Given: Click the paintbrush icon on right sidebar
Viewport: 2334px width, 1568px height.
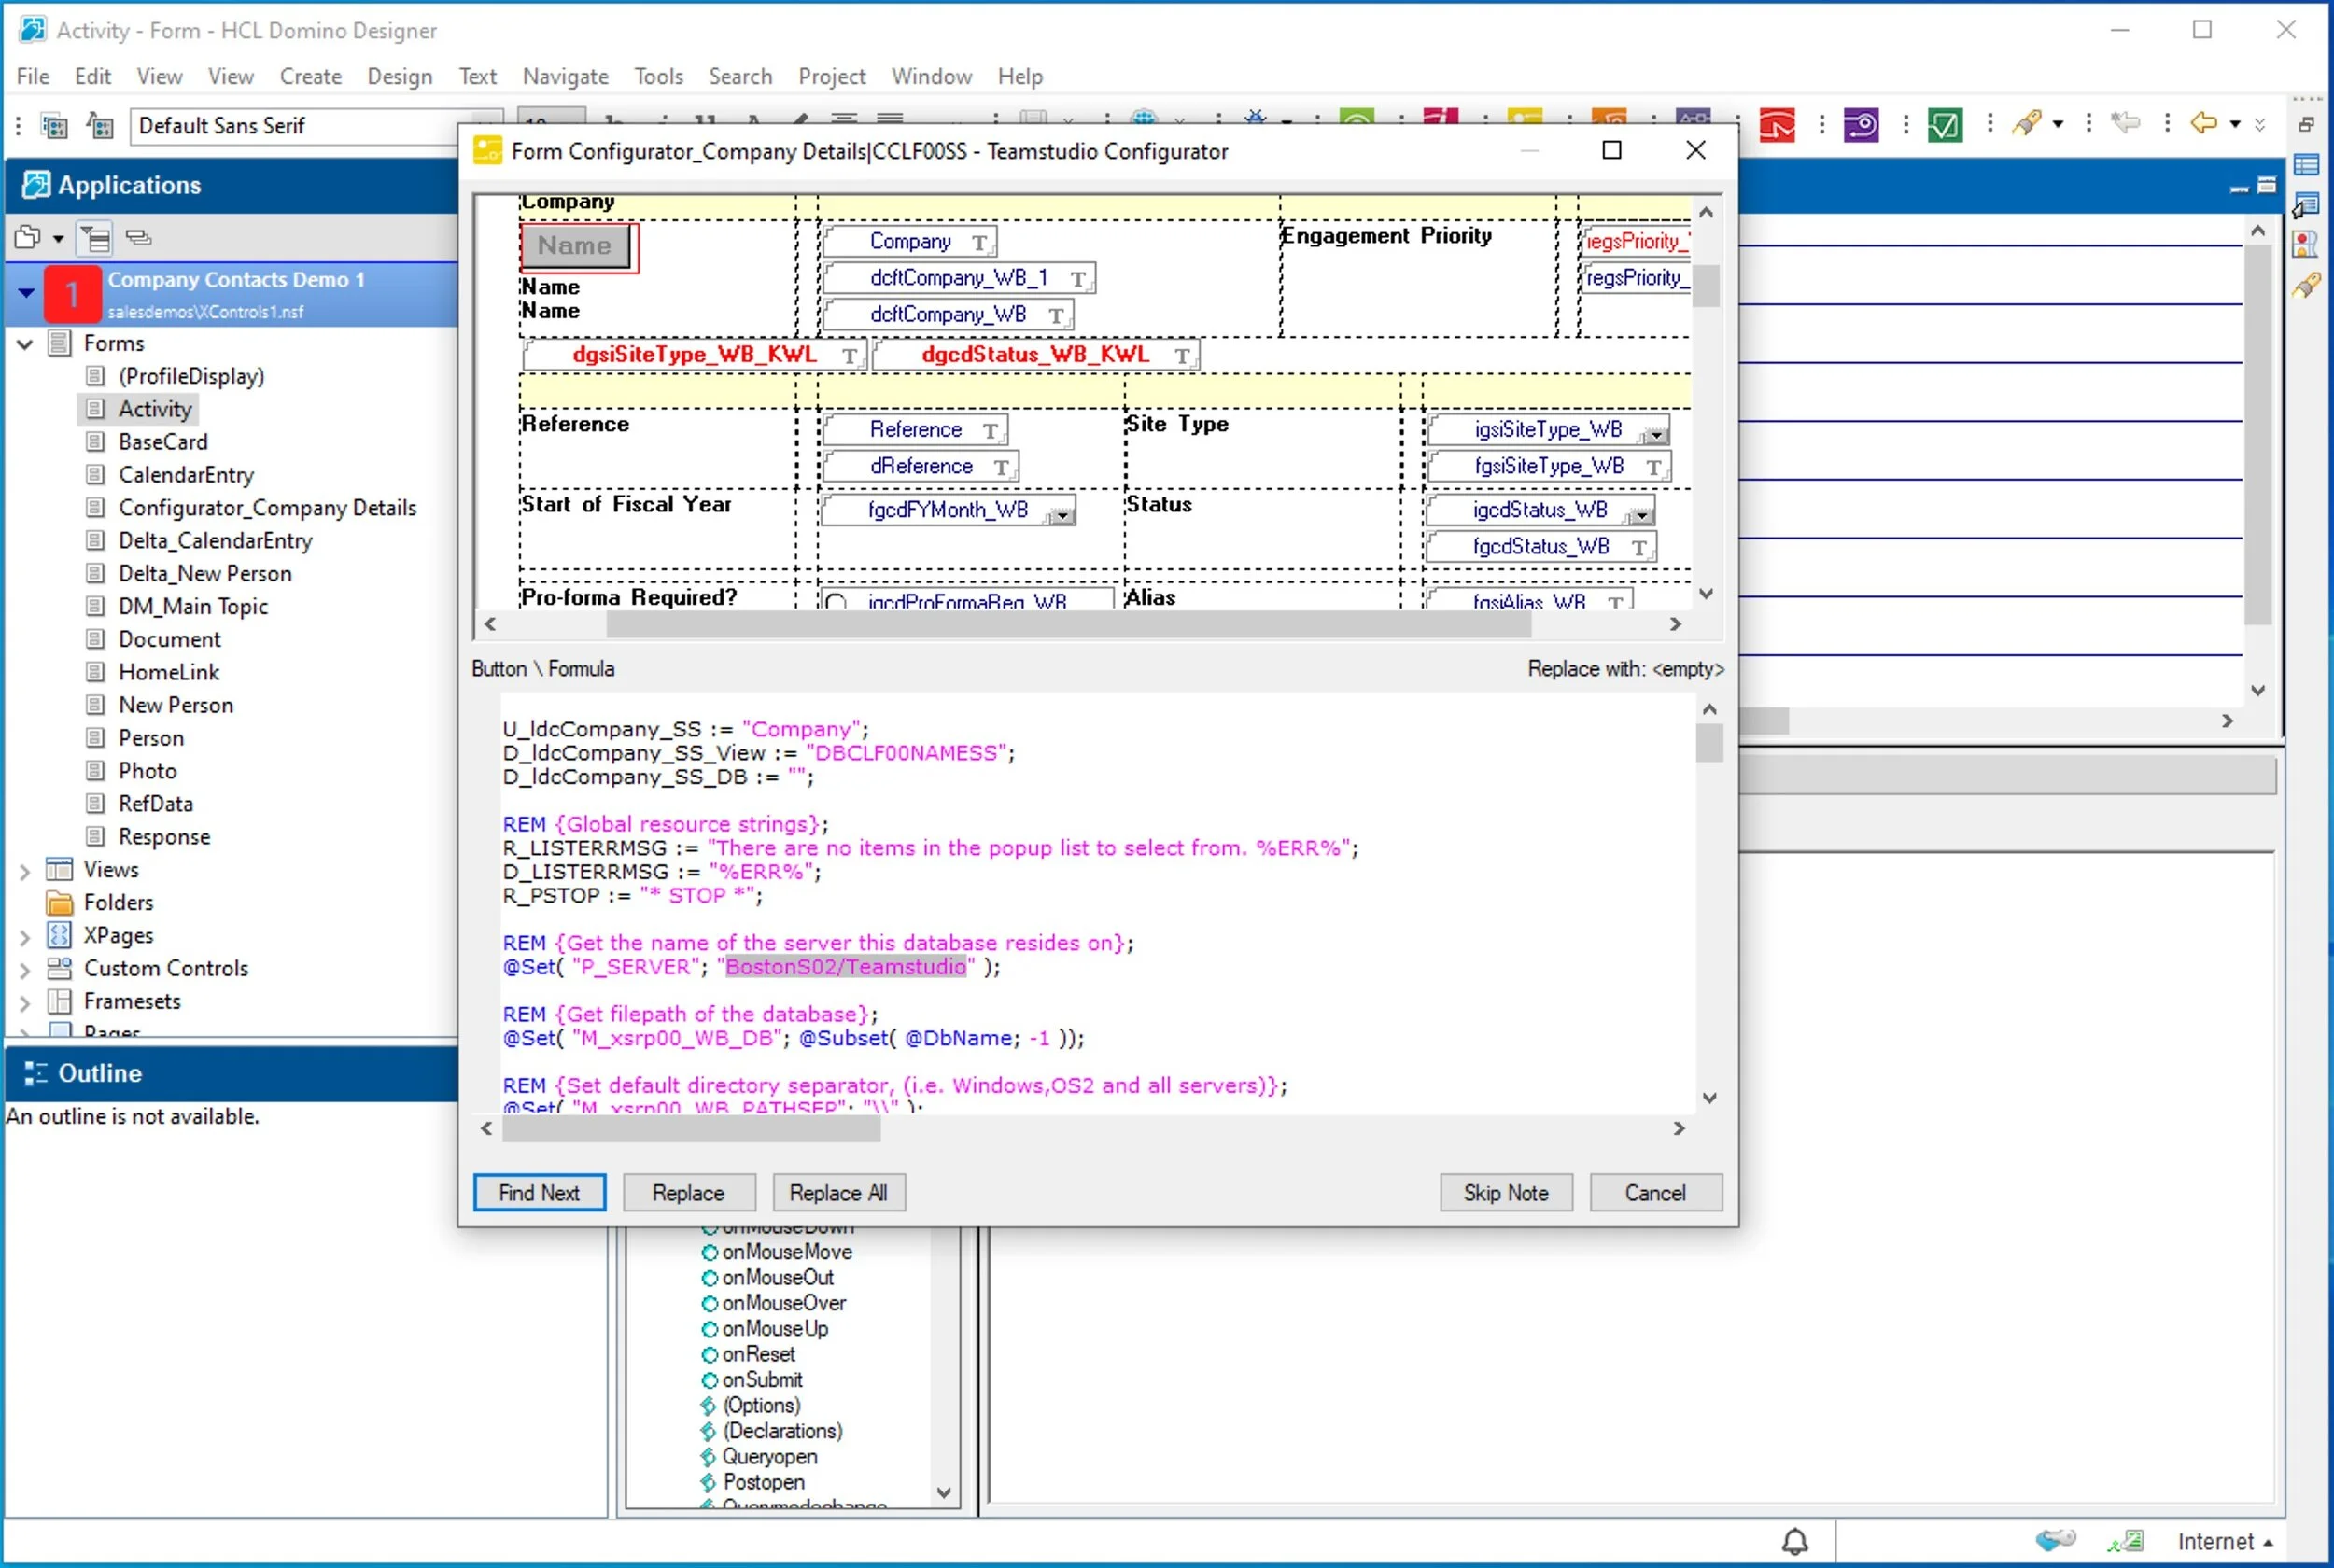Looking at the screenshot, I should [2306, 286].
